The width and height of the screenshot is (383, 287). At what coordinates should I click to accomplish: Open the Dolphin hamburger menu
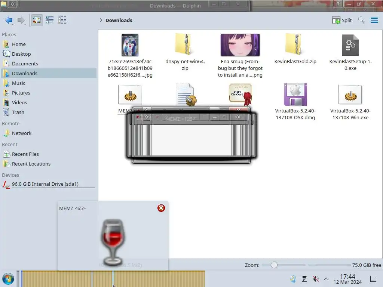pos(374,20)
